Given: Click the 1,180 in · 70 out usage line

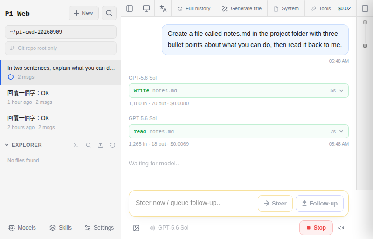Looking at the screenshot, I should [159, 104].
